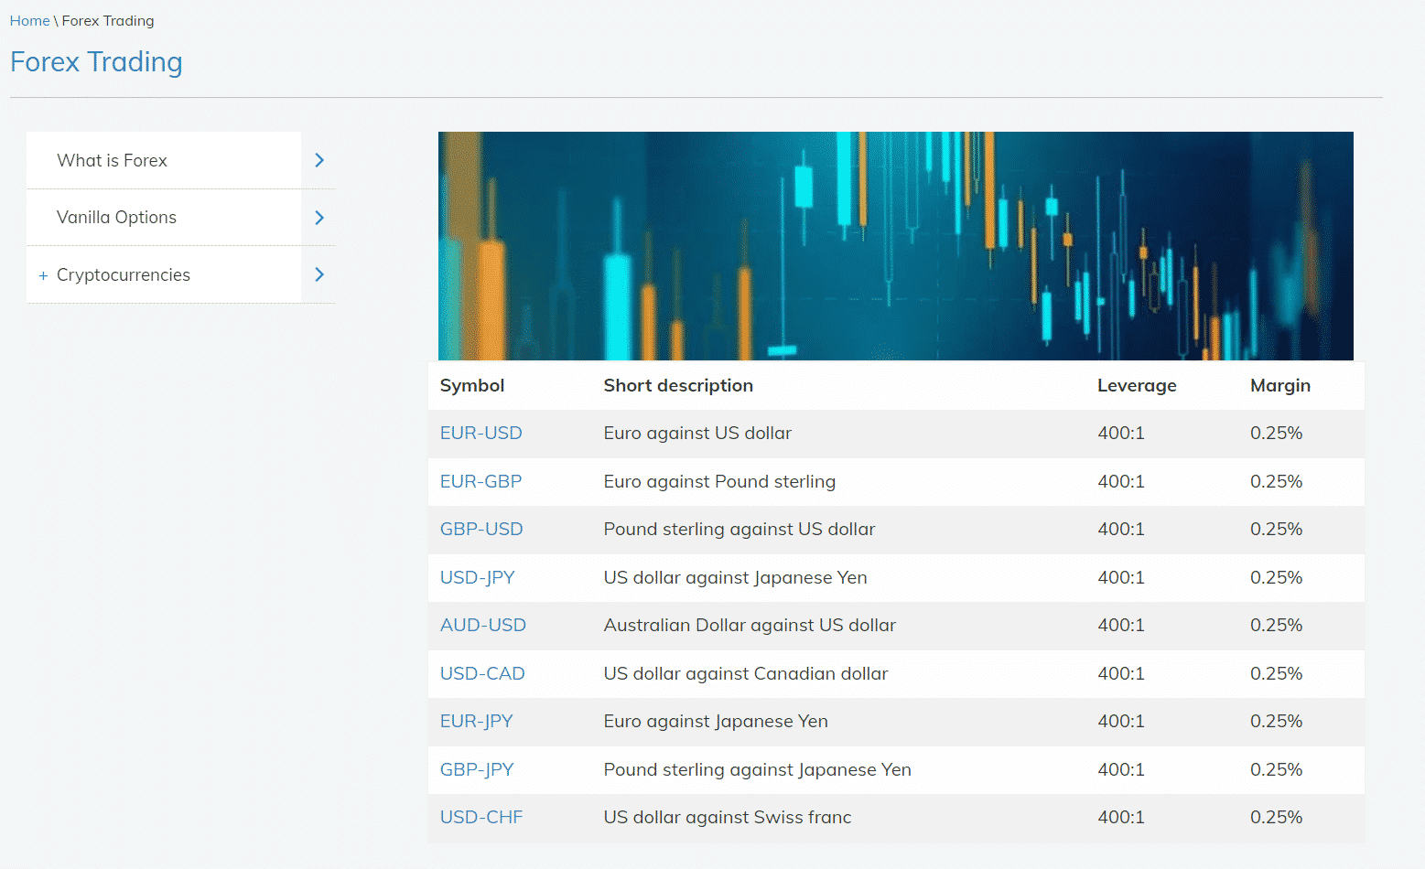The image size is (1425, 869).
Task: Click the 0.25% margin in the EUR-USD row
Action: pyautogui.click(x=1276, y=434)
